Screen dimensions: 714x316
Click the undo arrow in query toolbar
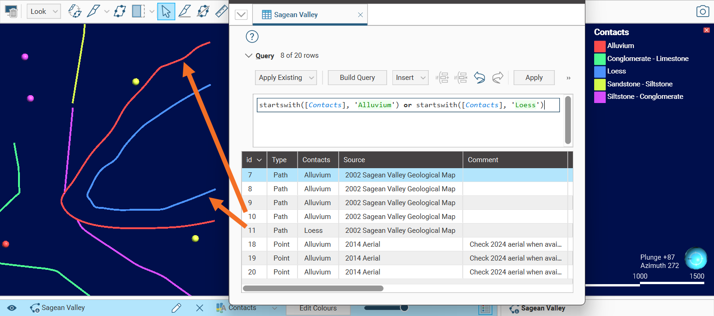point(479,78)
